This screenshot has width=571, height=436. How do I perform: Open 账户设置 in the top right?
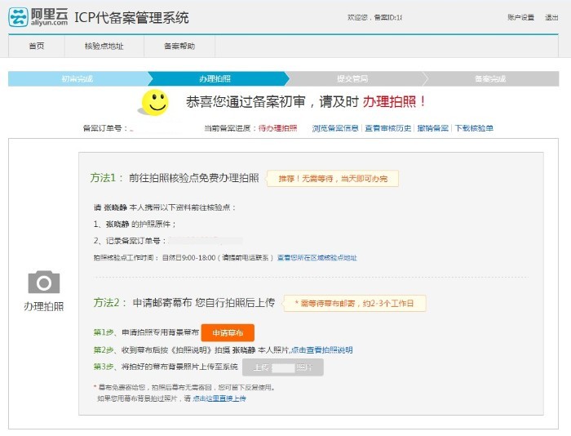520,17
